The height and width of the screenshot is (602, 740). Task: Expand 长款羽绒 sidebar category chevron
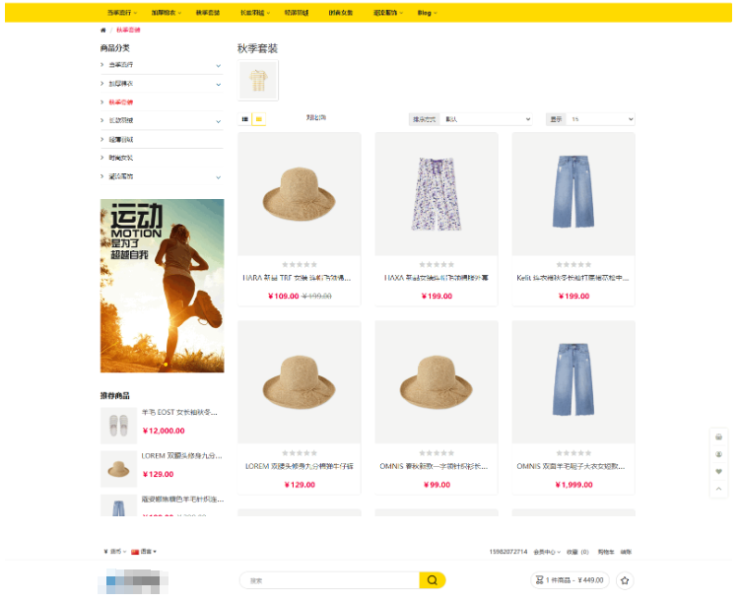click(218, 122)
